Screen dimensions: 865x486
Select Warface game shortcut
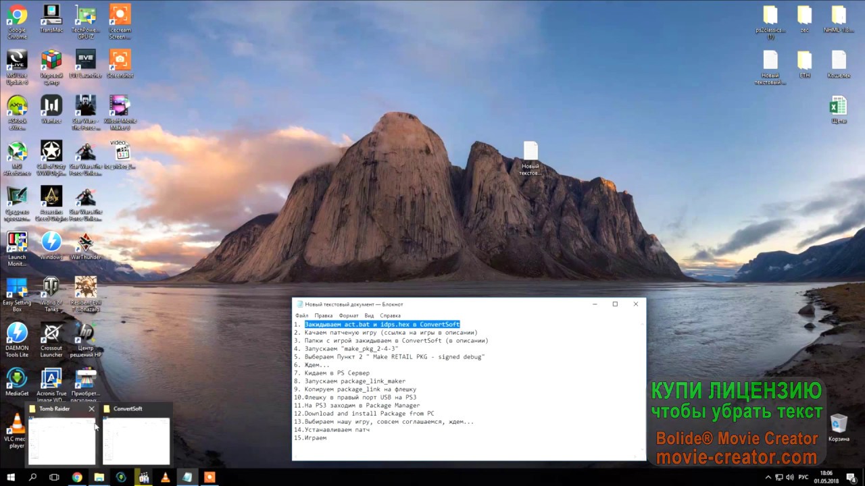pos(51,110)
